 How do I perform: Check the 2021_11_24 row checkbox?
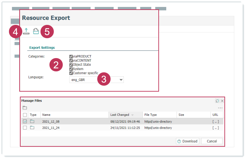click(25, 127)
